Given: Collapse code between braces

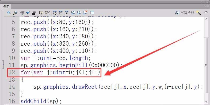Looking at the screenshot, I should point(55,13).
